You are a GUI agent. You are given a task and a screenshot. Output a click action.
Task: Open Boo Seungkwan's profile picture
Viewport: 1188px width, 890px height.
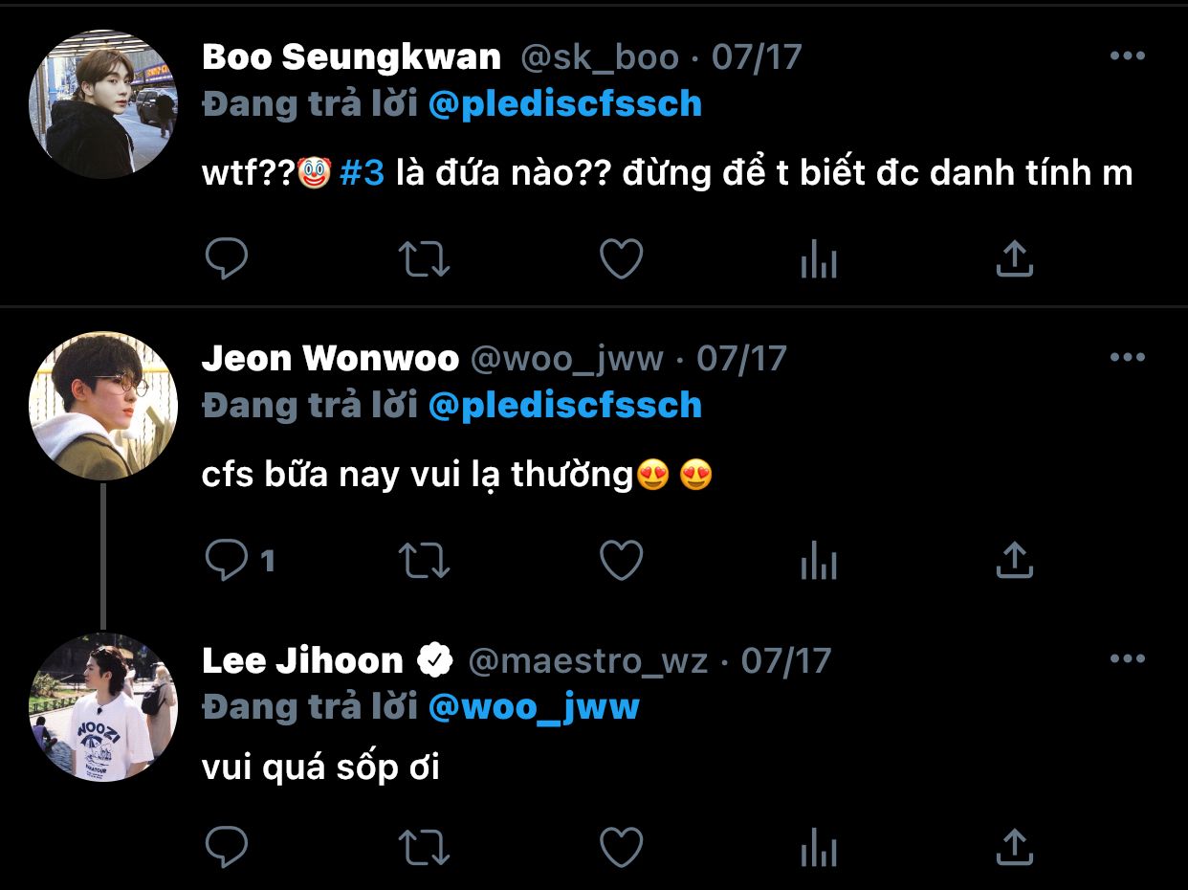point(103,104)
